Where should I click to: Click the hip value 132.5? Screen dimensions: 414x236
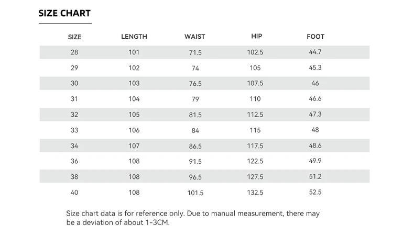256,193
